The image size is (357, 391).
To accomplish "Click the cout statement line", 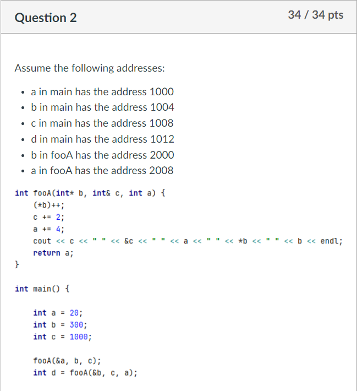I will click(188, 241).
